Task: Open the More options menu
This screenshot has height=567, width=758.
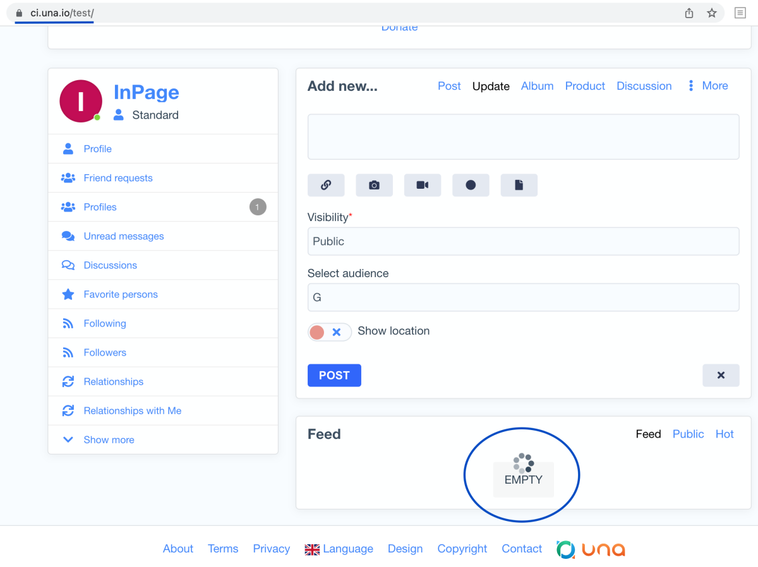Action: point(708,86)
